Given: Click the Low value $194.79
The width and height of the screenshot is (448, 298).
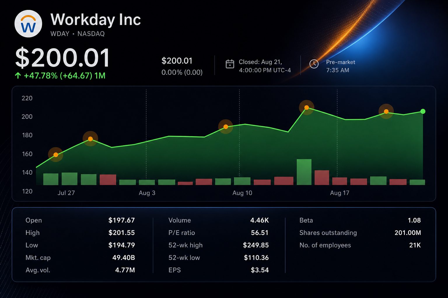Looking at the screenshot, I should pyautogui.click(x=122, y=245).
